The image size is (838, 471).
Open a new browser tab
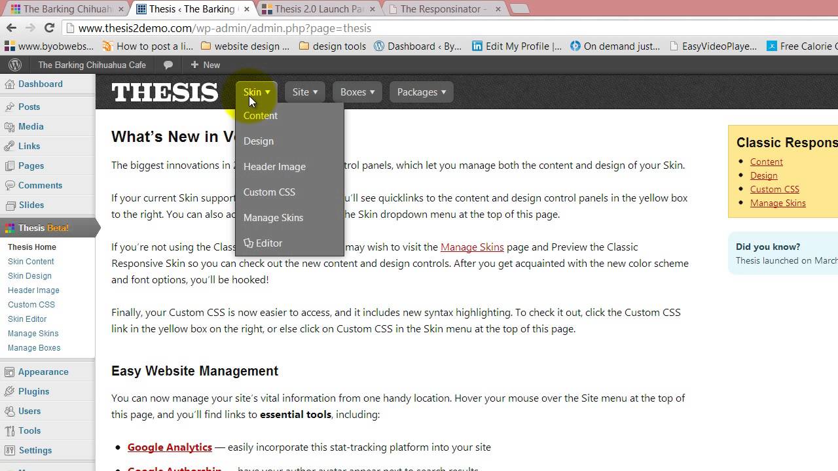tap(519, 9)
